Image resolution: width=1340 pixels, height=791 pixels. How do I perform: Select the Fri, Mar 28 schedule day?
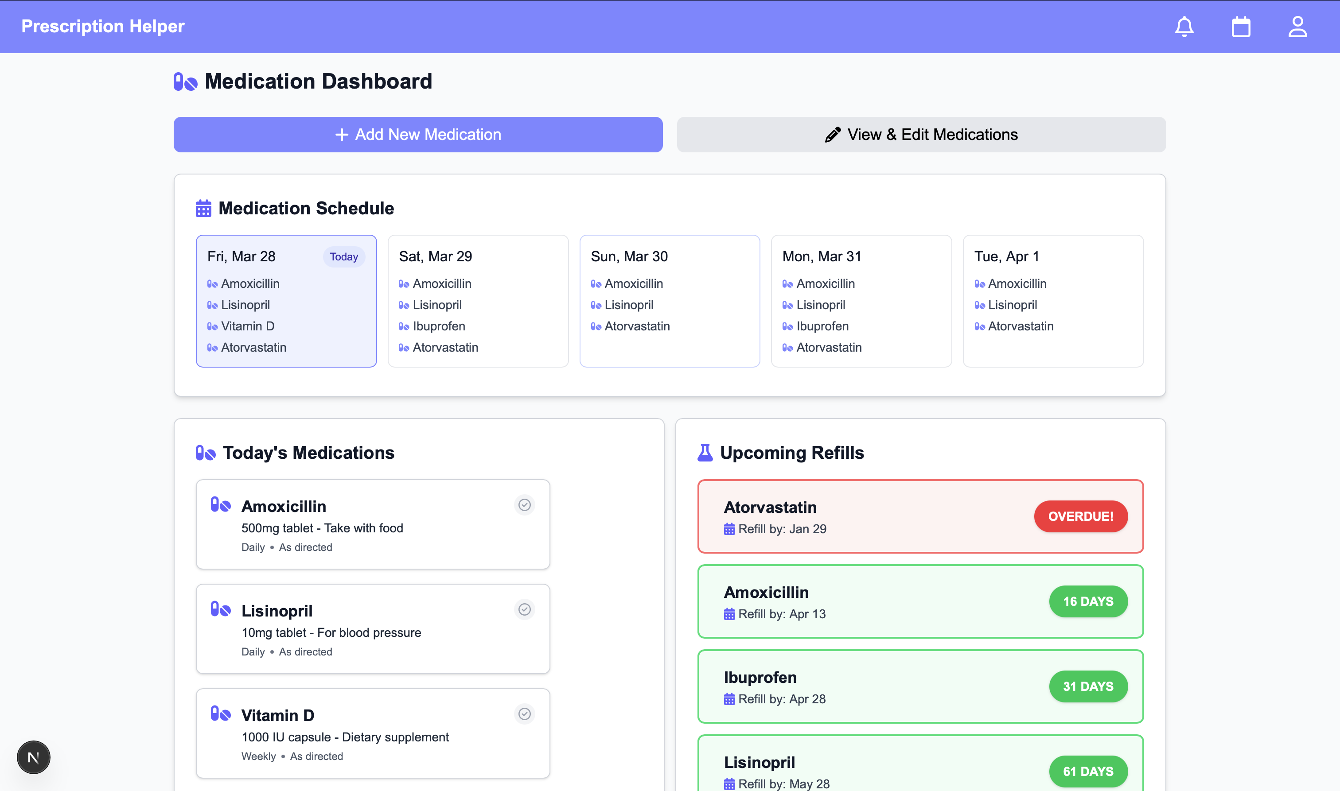point(286,301)
